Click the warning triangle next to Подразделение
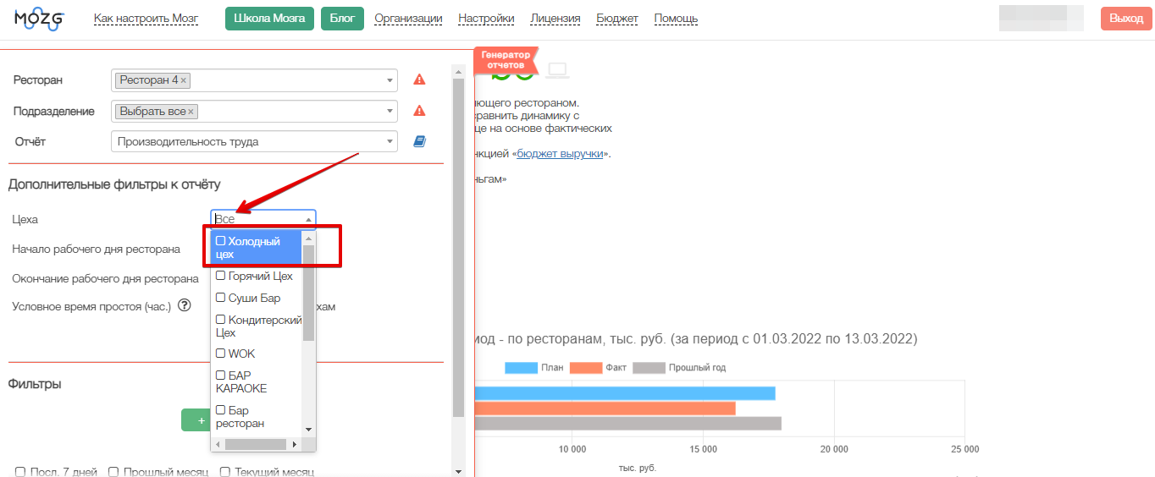The height and width of the screenshot is (477, 1155). click(419, 111)
